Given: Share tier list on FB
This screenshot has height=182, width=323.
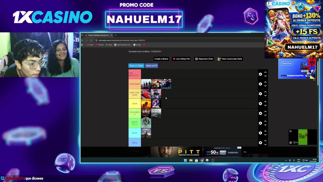Looking at the screenshot, I should pos(151,66).
